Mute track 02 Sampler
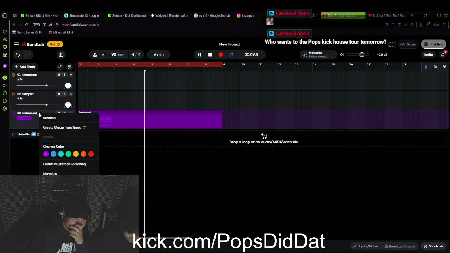 tap(59, 94)
